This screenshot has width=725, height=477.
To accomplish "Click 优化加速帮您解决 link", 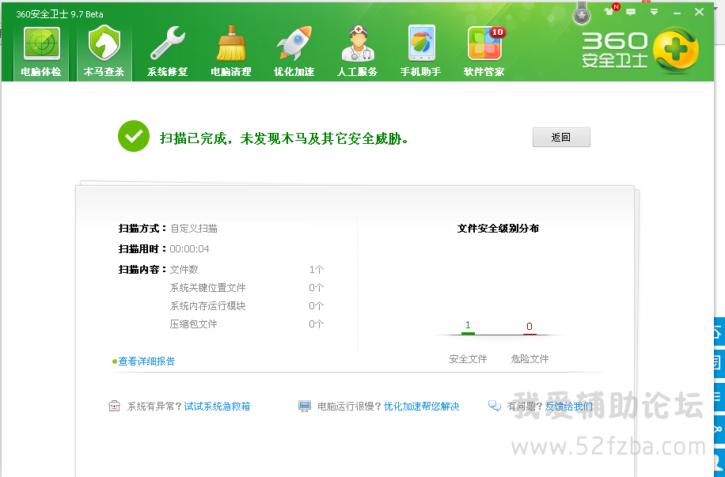I will pos(421,407).
